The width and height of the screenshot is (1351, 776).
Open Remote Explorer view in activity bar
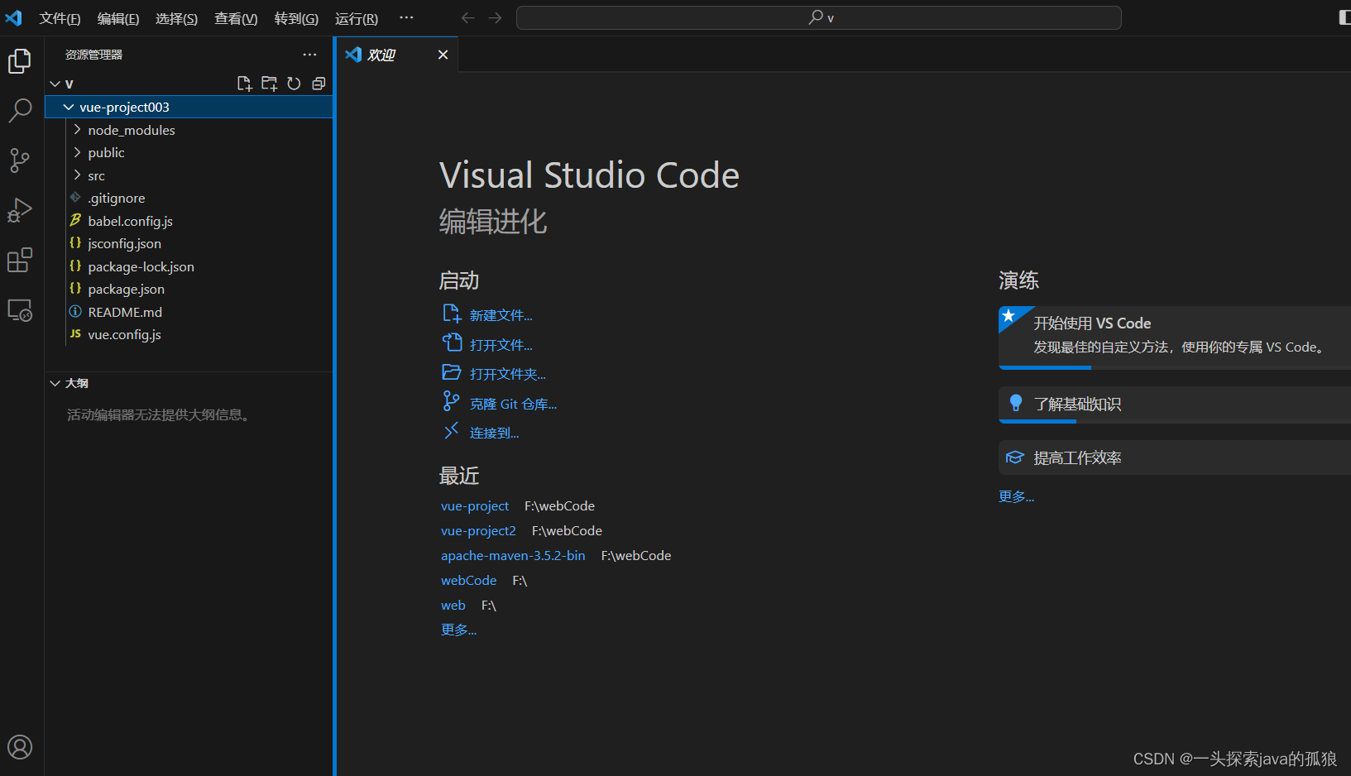(20, 310)
